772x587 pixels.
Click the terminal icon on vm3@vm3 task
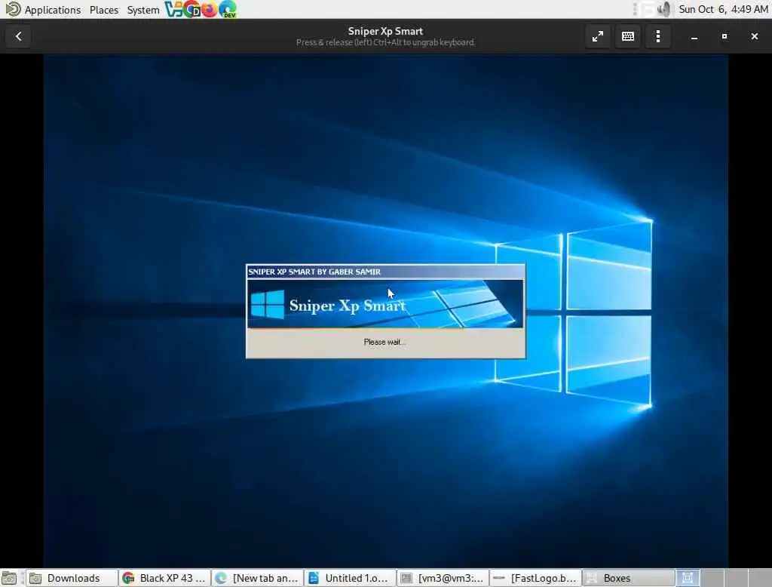[406, 578]
